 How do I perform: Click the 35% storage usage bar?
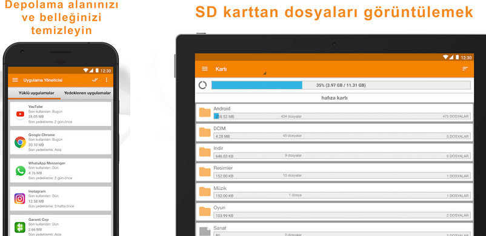[x=341, y=85]
